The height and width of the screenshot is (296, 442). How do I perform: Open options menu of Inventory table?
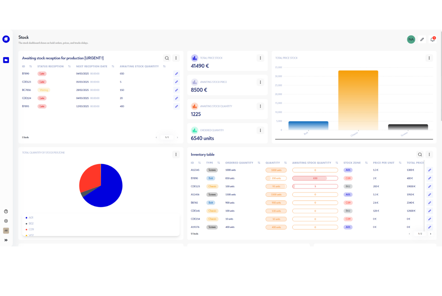click(x=429, y=155)
